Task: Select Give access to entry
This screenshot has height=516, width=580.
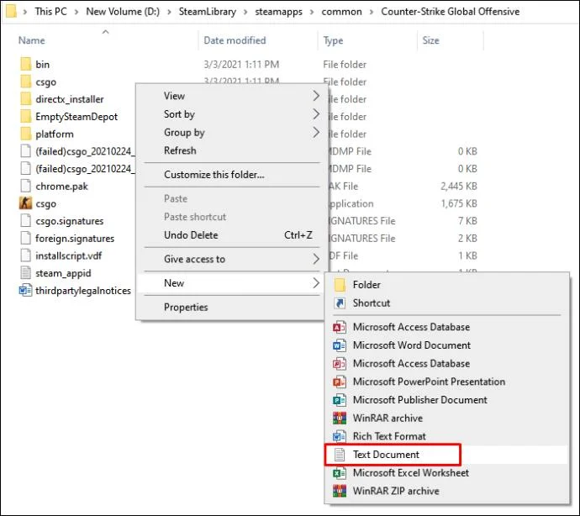Action: tap(232, 259)
